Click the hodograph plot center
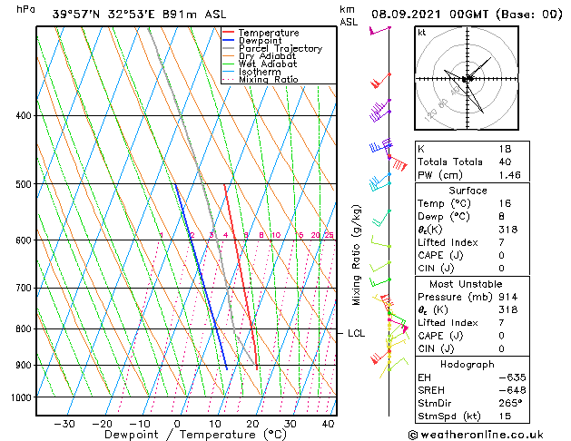The image size is (571, 441). [x=468, y=79]
